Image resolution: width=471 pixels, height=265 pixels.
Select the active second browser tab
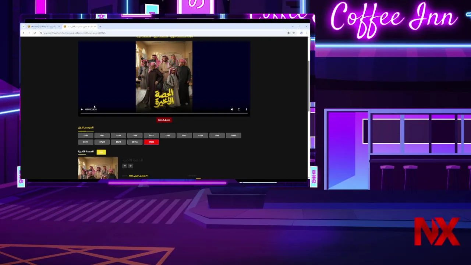click(79, 26)
